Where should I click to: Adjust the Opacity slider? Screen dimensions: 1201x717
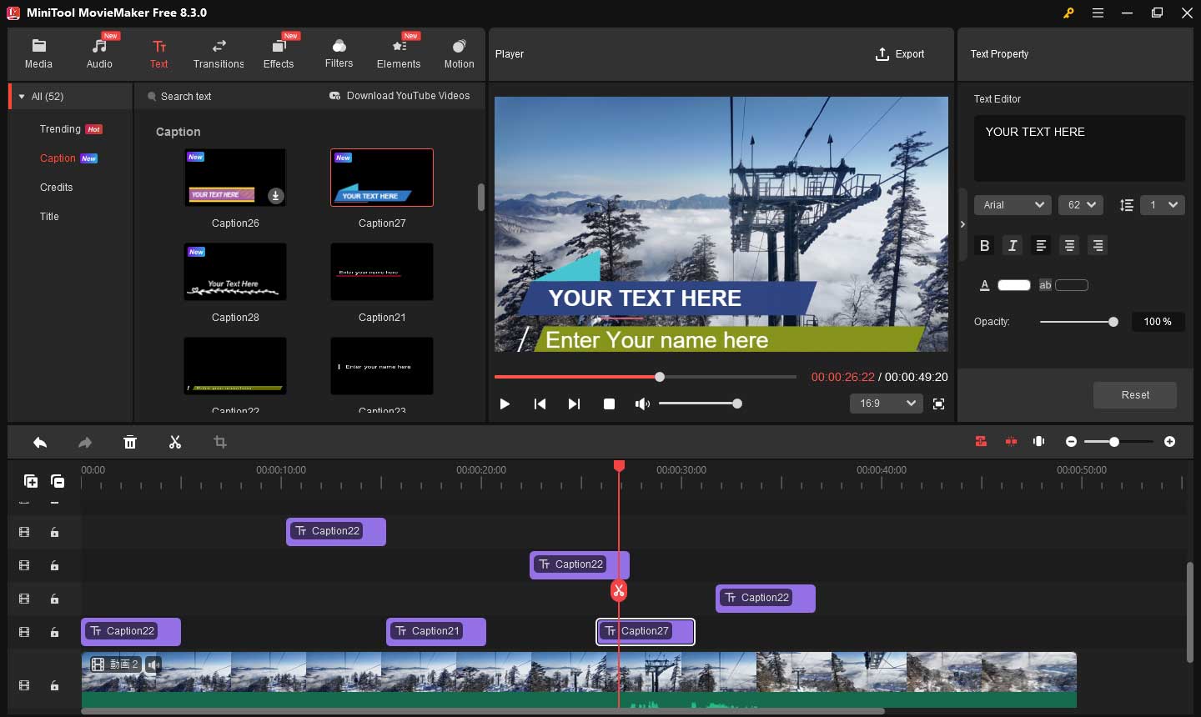pos(1079,322)
